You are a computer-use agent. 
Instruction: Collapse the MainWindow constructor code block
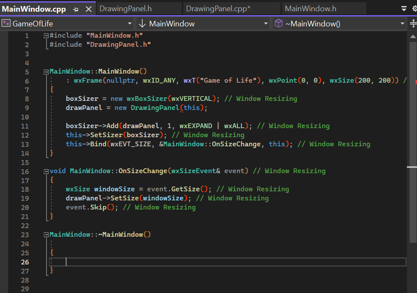click(x=46, y=71)
